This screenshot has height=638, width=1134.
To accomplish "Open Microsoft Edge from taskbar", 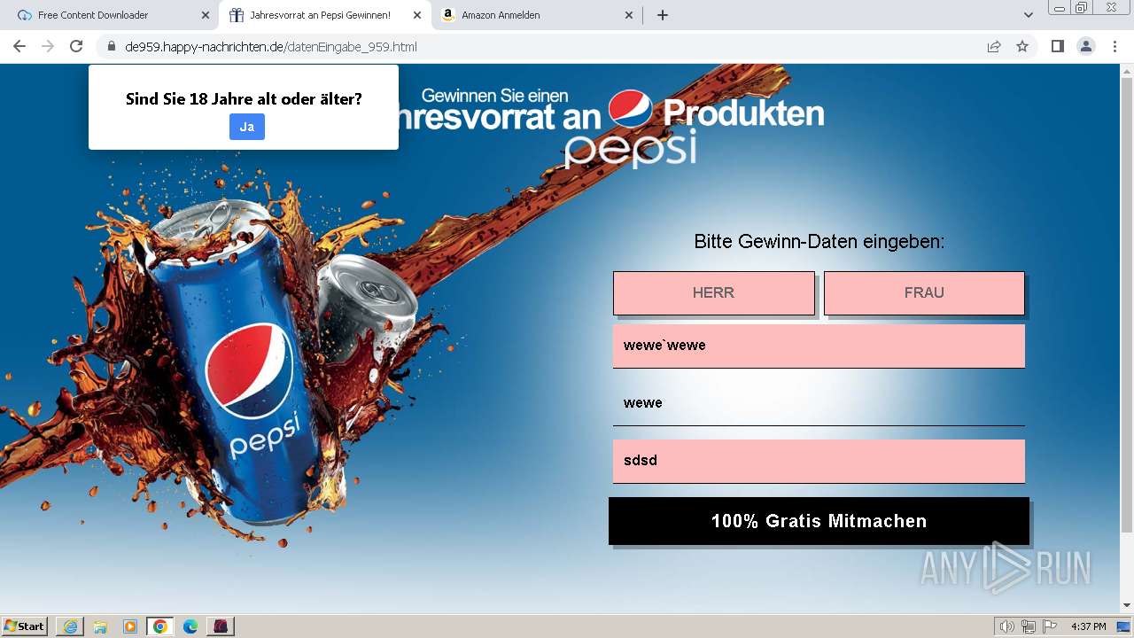I will pos(190,626).
